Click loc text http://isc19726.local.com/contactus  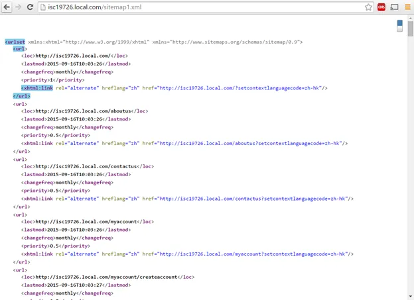[86, 166]
